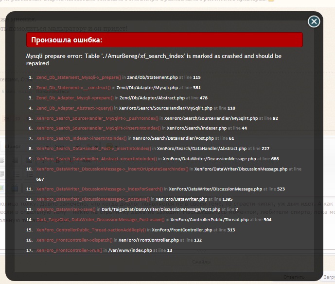
Task: Select the Zend_Db_Statement->__construct() trace entry
Action: 78,88
